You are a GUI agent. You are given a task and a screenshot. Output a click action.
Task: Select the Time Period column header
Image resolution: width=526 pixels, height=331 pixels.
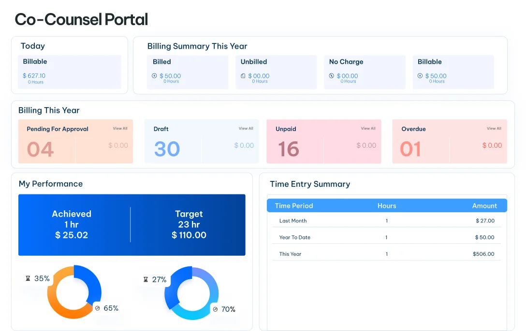294,206
